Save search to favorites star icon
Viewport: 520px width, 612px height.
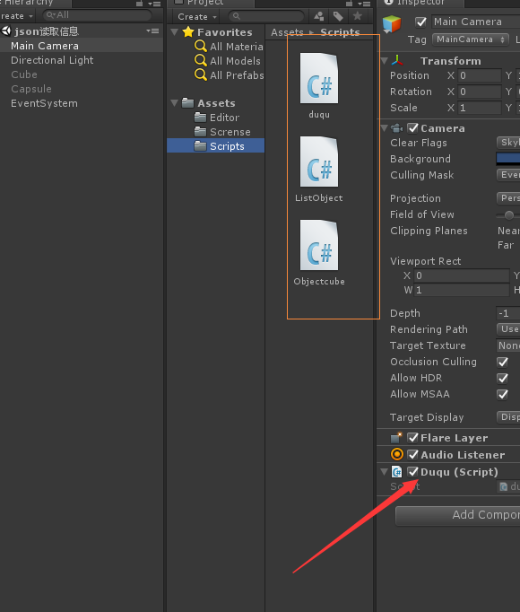coord(358,16)
